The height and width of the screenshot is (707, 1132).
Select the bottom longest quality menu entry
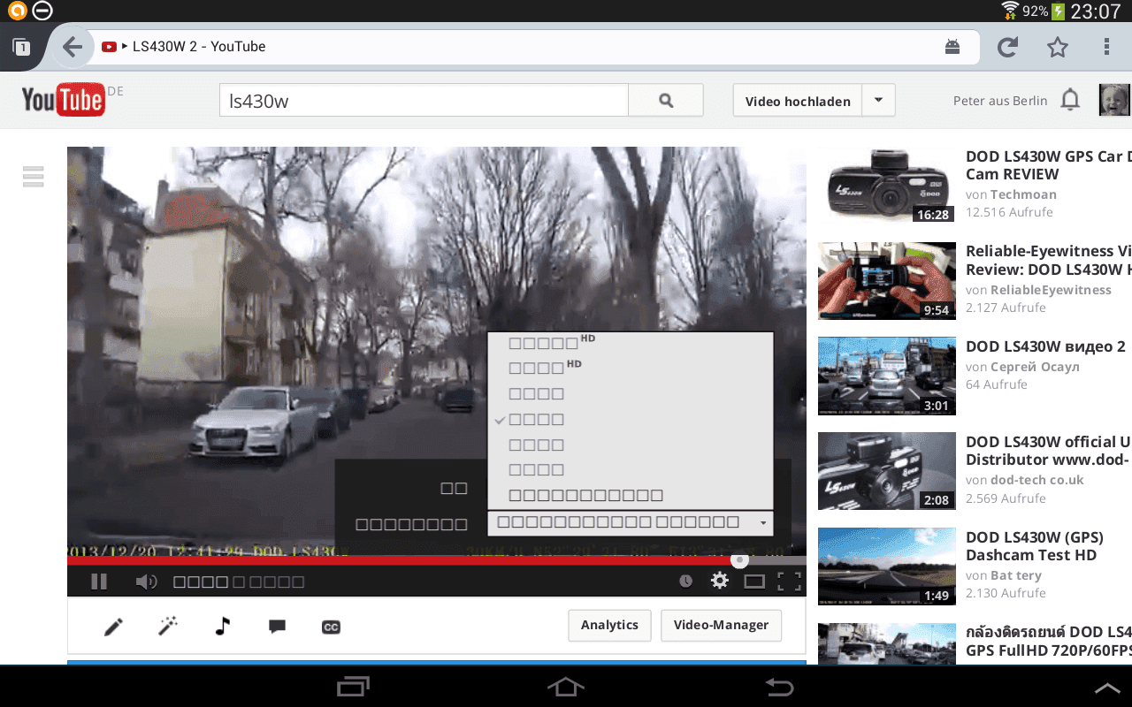[631, 495]
